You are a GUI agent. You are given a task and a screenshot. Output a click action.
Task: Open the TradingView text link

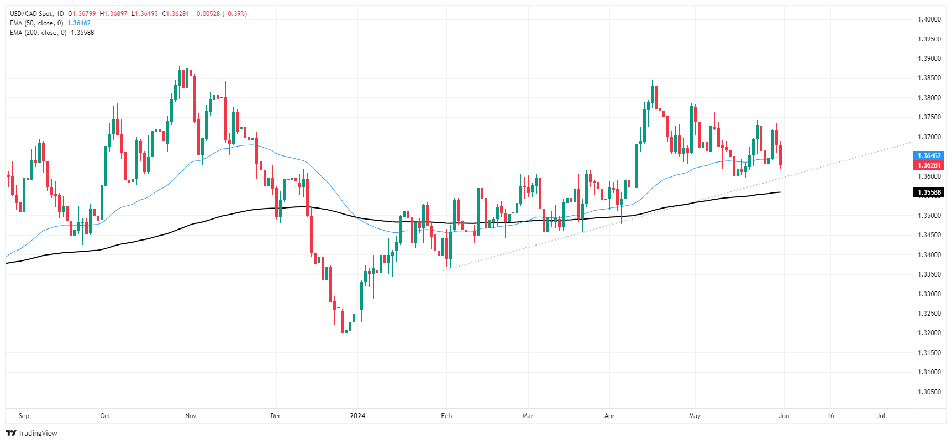(38, 433)
